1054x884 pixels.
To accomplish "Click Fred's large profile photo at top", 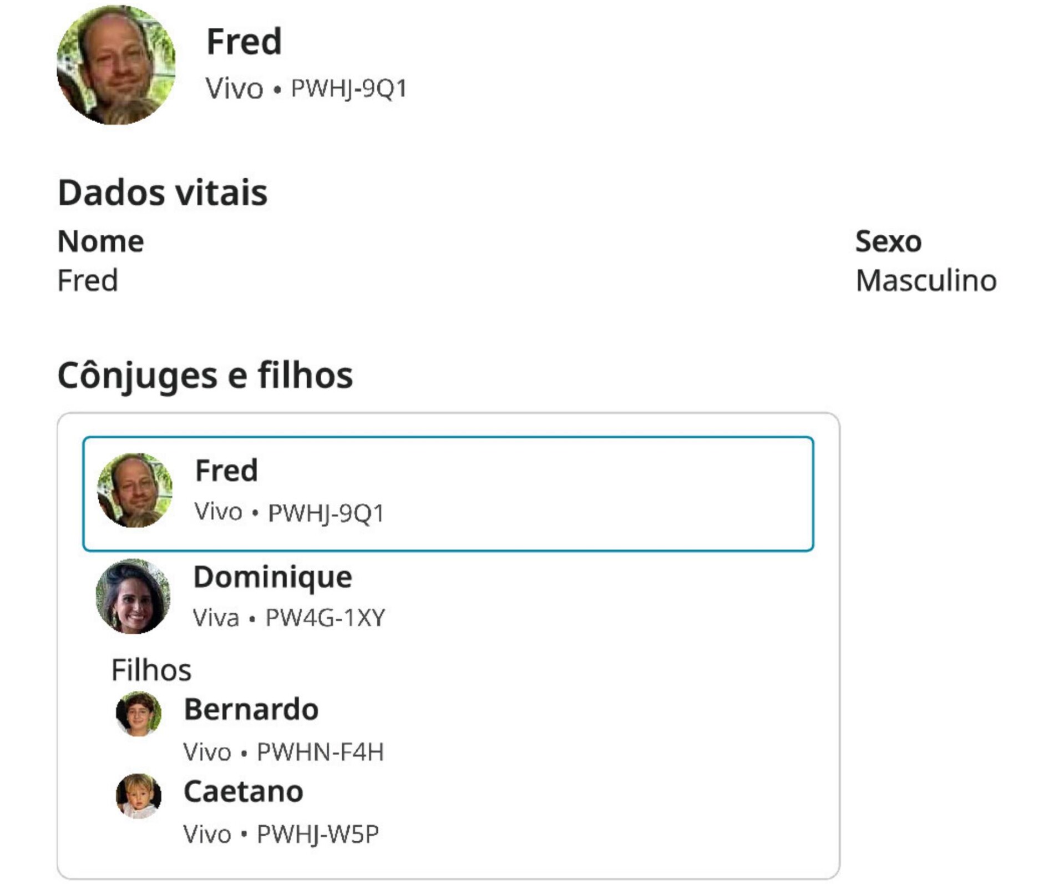I will coord(116,65).
